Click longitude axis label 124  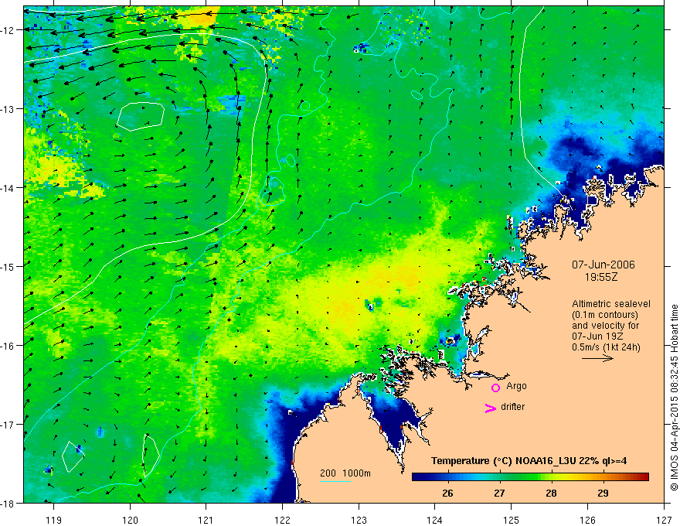tap(435, 520)
